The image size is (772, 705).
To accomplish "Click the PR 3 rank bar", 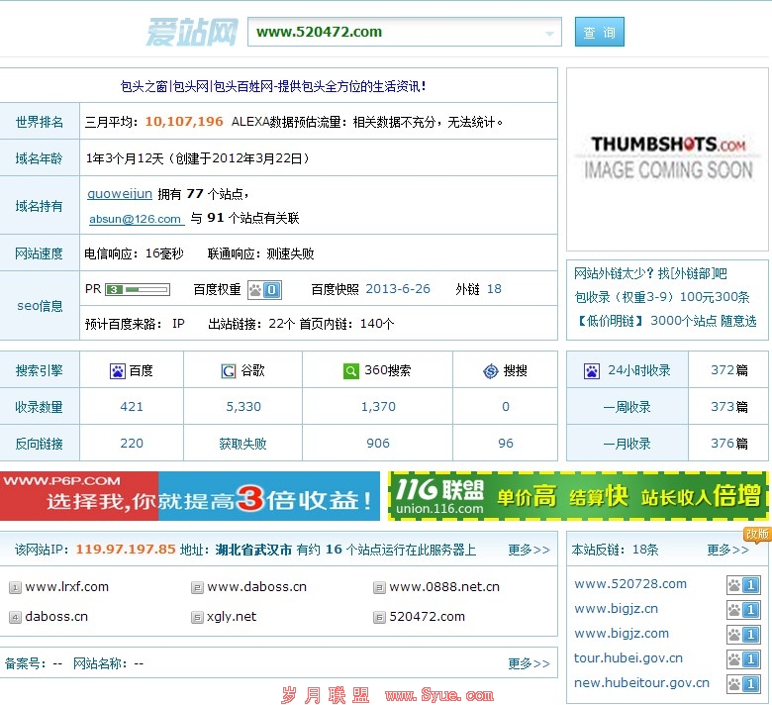I will click(138, 289).
